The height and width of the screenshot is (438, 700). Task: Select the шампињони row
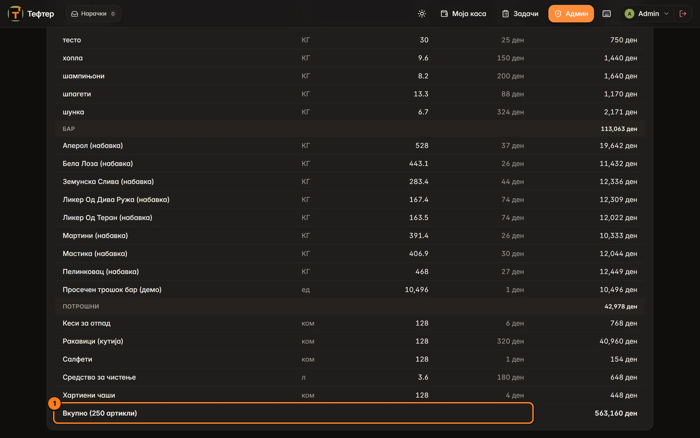tap(350, 76)
